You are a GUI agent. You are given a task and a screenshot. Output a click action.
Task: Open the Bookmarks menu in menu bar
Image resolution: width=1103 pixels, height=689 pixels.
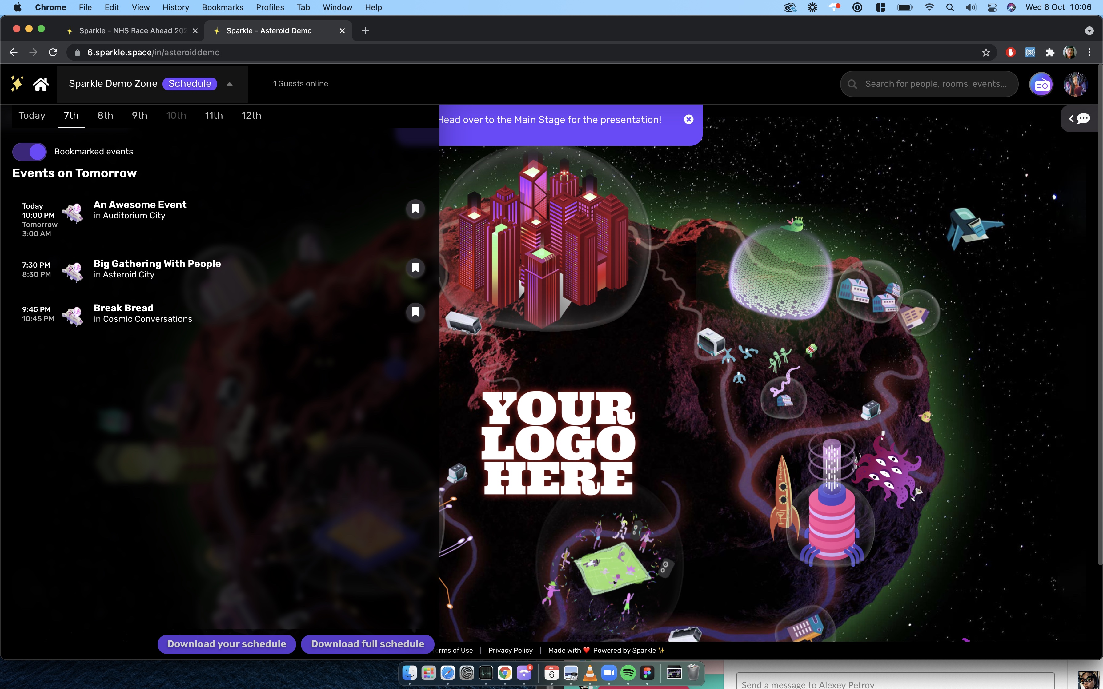pos(222,7)
